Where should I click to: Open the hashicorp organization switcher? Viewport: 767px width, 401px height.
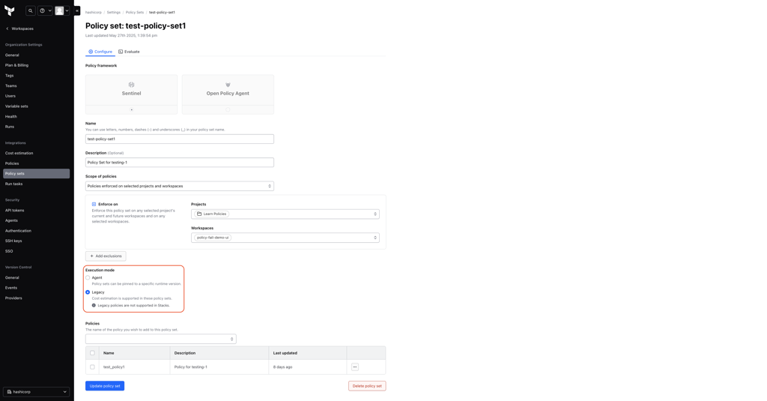coord(36,391)
